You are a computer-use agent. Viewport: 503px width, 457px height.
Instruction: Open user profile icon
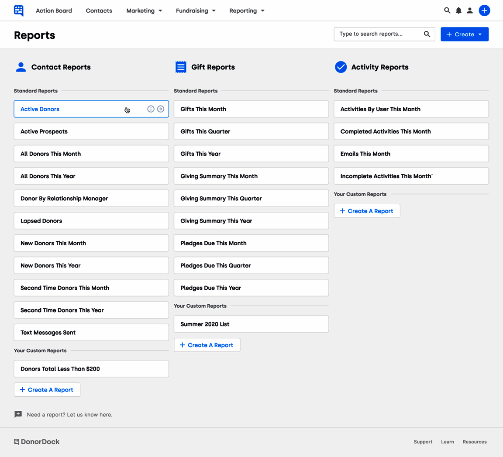(x=470, y=10)
